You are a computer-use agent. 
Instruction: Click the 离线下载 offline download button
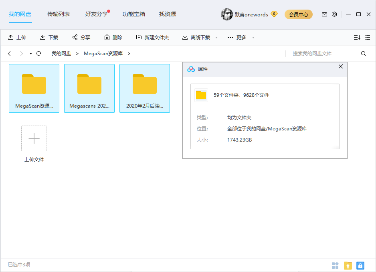pos(196,37)
